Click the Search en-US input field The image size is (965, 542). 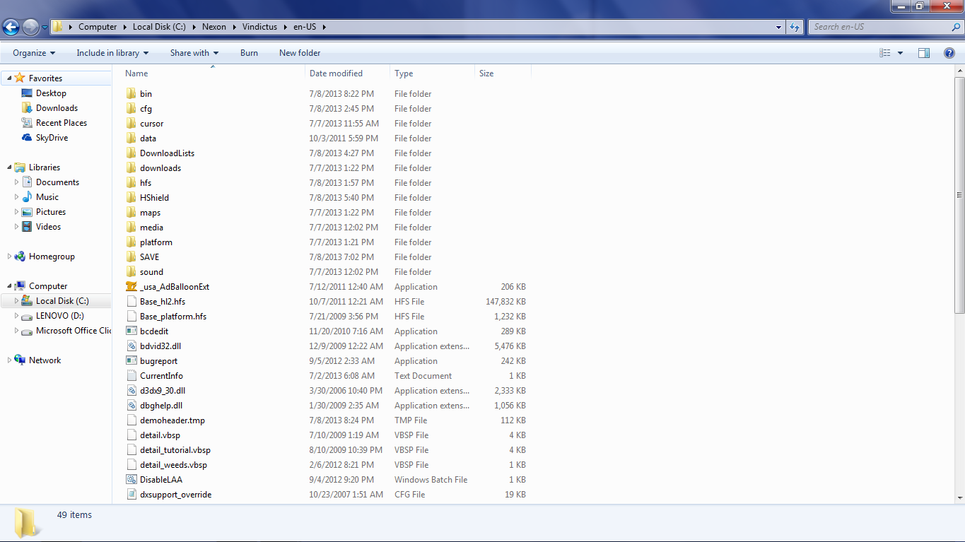(879, 27)
